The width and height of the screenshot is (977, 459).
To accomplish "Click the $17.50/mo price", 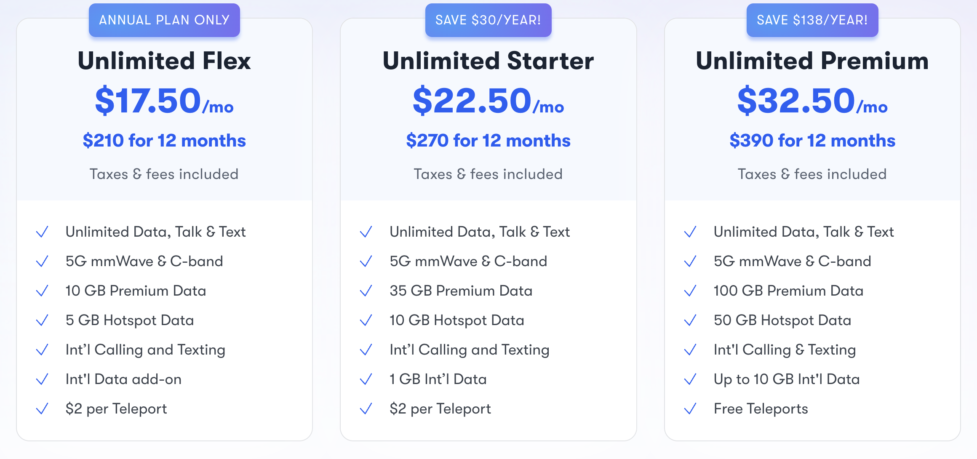I will (x=164, y=101).
